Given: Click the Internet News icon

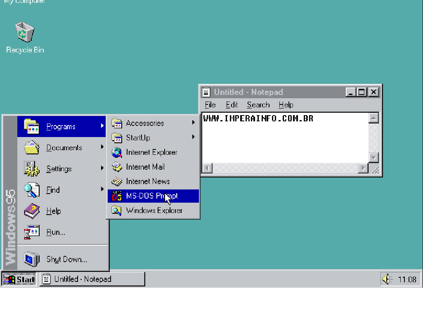Looking at the screenshot, I should click(x=117, y=181).
